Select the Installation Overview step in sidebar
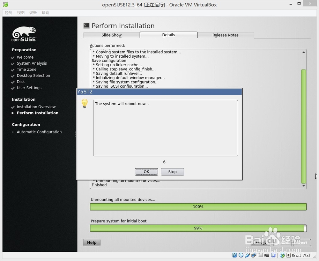 point(36,107)
